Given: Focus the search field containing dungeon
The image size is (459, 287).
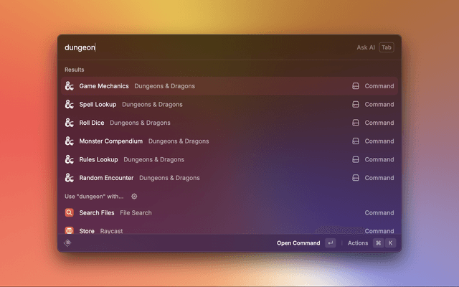Looking at the screenshot, I should pyautogui.click(x=201, y=47).
